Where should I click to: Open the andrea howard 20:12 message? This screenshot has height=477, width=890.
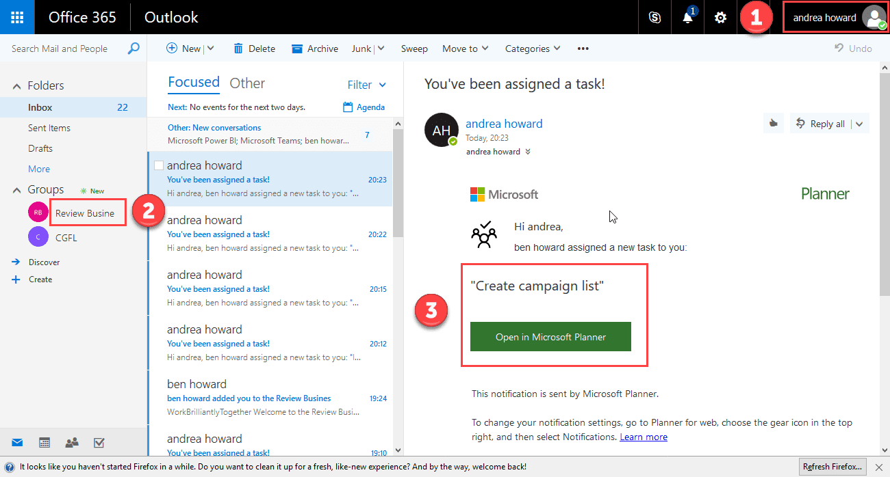(x=270, y=342)
